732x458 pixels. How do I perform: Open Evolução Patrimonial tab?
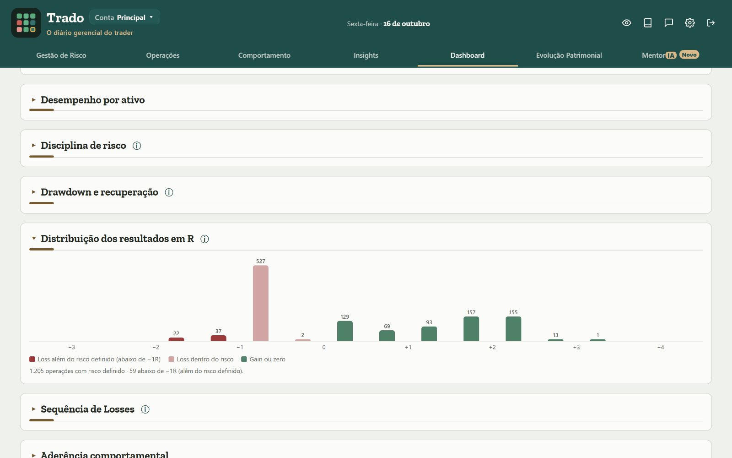coord(569,55)
